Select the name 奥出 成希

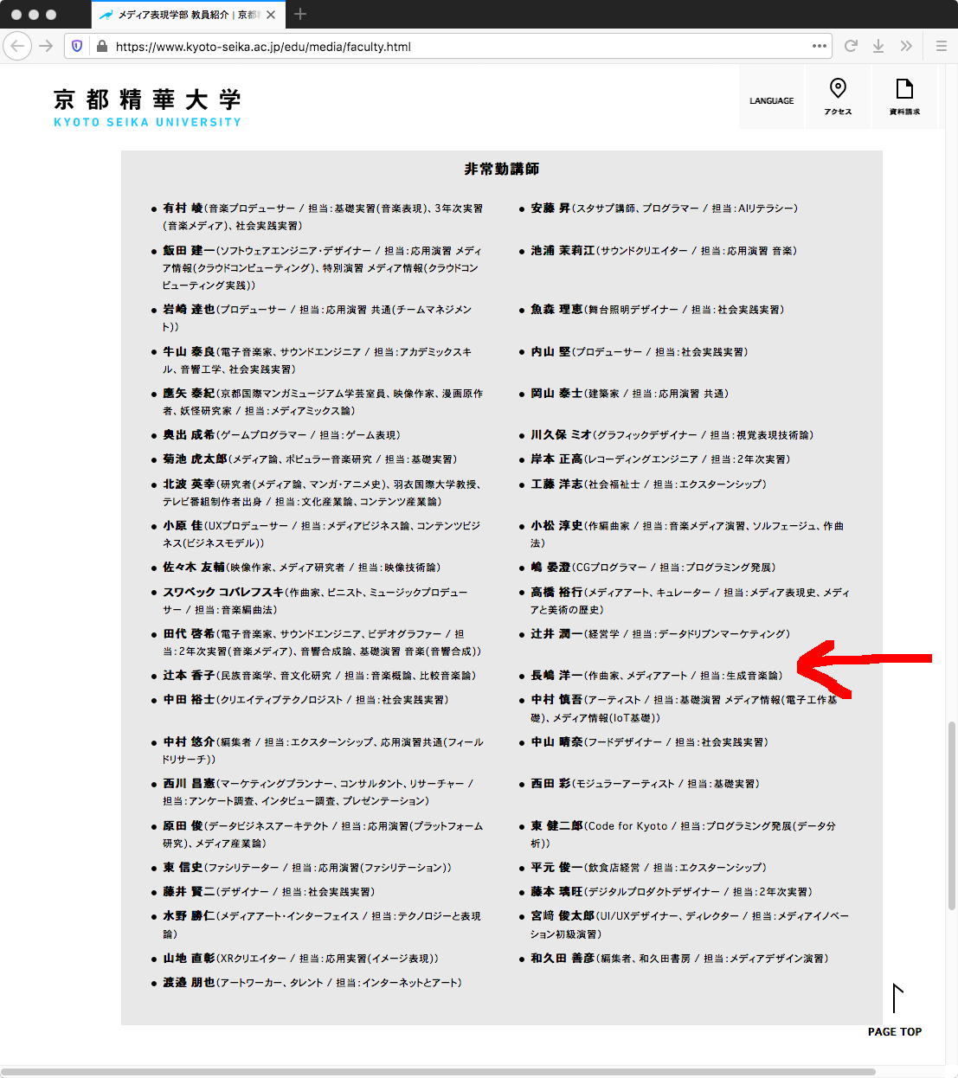point(189,435)
